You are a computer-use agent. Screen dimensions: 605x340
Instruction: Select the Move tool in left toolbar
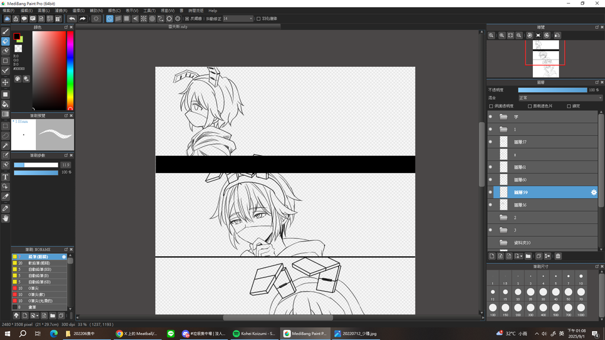(5, 83)
